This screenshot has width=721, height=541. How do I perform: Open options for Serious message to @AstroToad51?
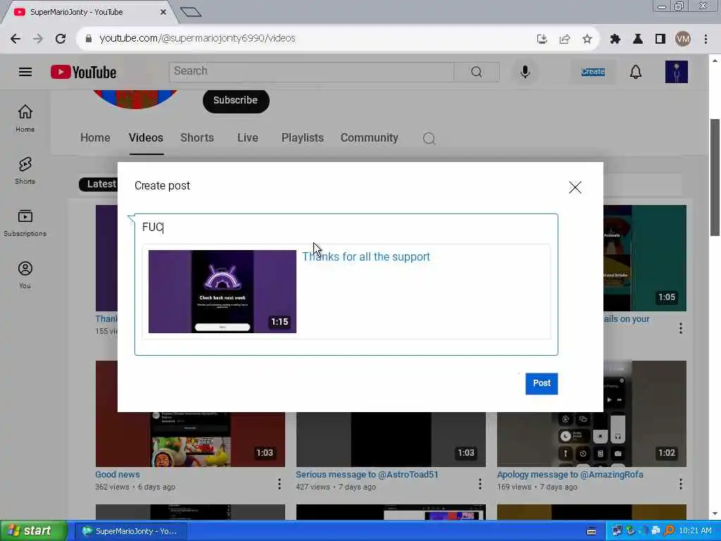point(479,483)
